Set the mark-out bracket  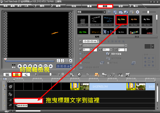(x=62, y=61)
